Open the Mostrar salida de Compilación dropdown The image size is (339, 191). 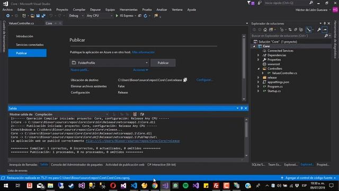click(72, 114)
